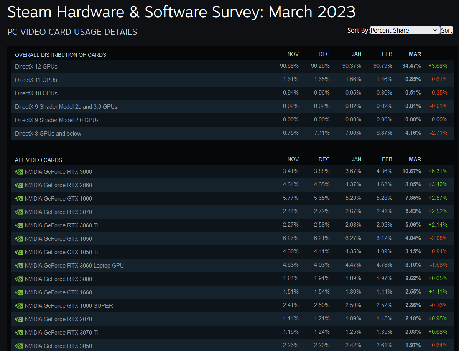Click the +6.31% change for RTX 3060
The width and height of the screenshot is (459, 351).
tap(438, 171)
